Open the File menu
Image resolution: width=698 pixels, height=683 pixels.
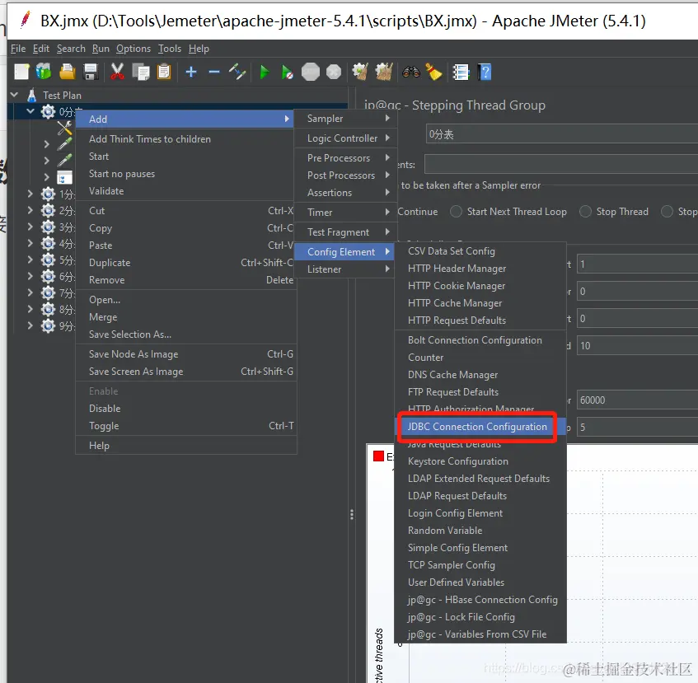pyautogui.click(x=18, y=49)
